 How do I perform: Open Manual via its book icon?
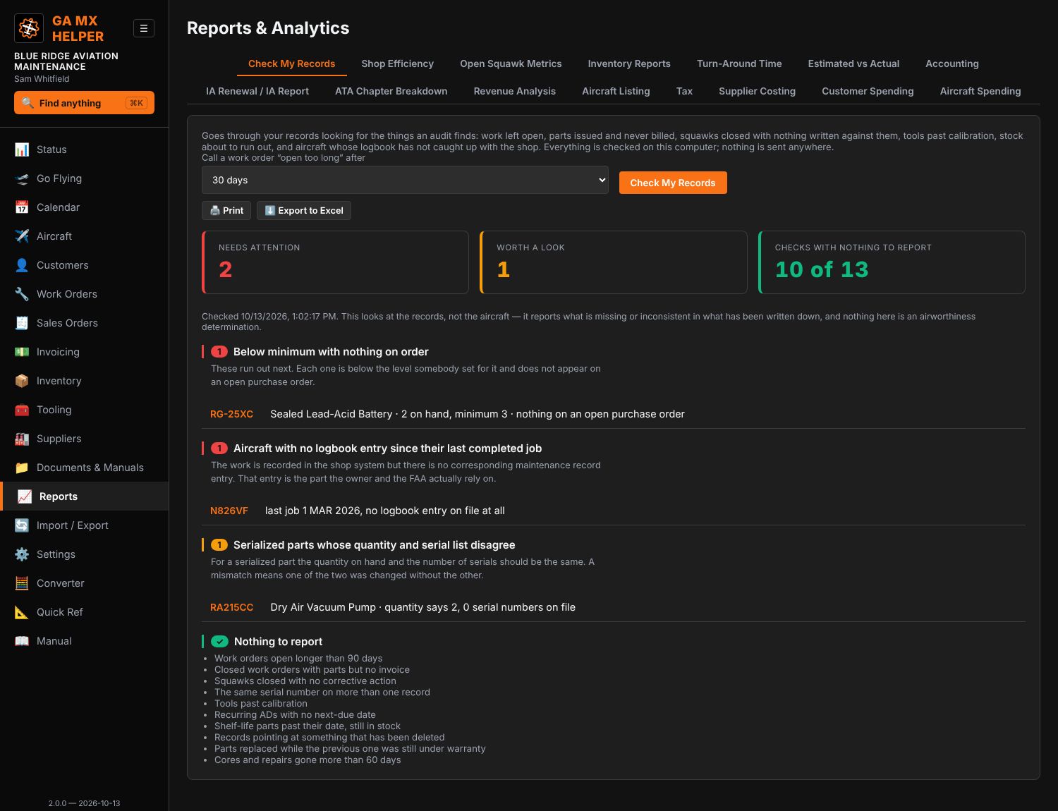tap(22, 641)
